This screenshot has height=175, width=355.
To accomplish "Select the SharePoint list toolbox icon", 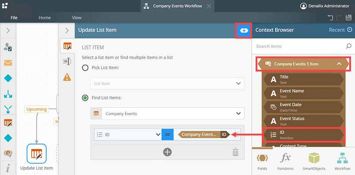I will tap(8, 123).
